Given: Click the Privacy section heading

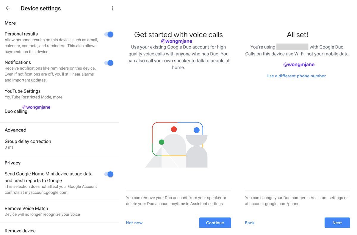Looking at the screenshot, I should click(x=12, y=163).
